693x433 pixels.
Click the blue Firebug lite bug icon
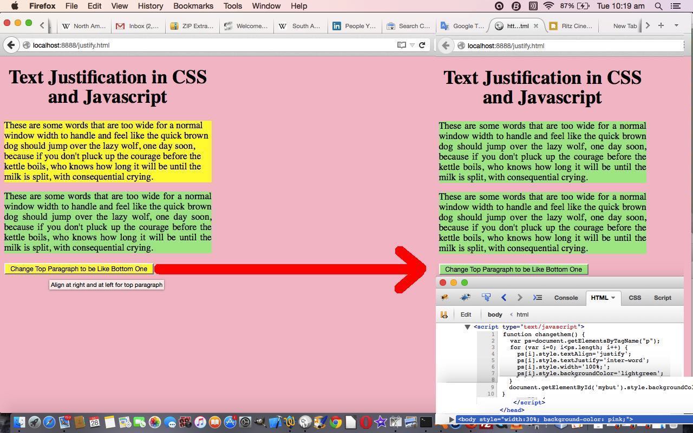465,298
